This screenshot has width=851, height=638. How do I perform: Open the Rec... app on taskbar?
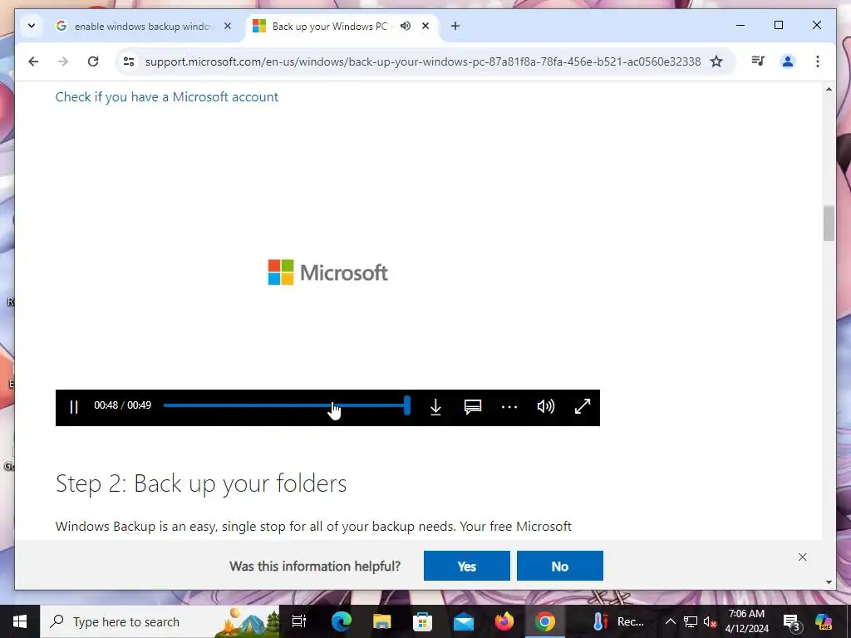click(618, 621)
